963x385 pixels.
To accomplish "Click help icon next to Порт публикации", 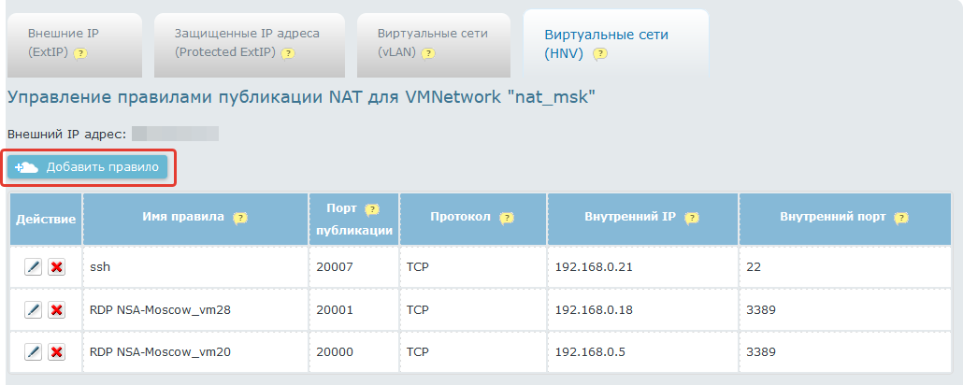I will [x=372, y=209].
